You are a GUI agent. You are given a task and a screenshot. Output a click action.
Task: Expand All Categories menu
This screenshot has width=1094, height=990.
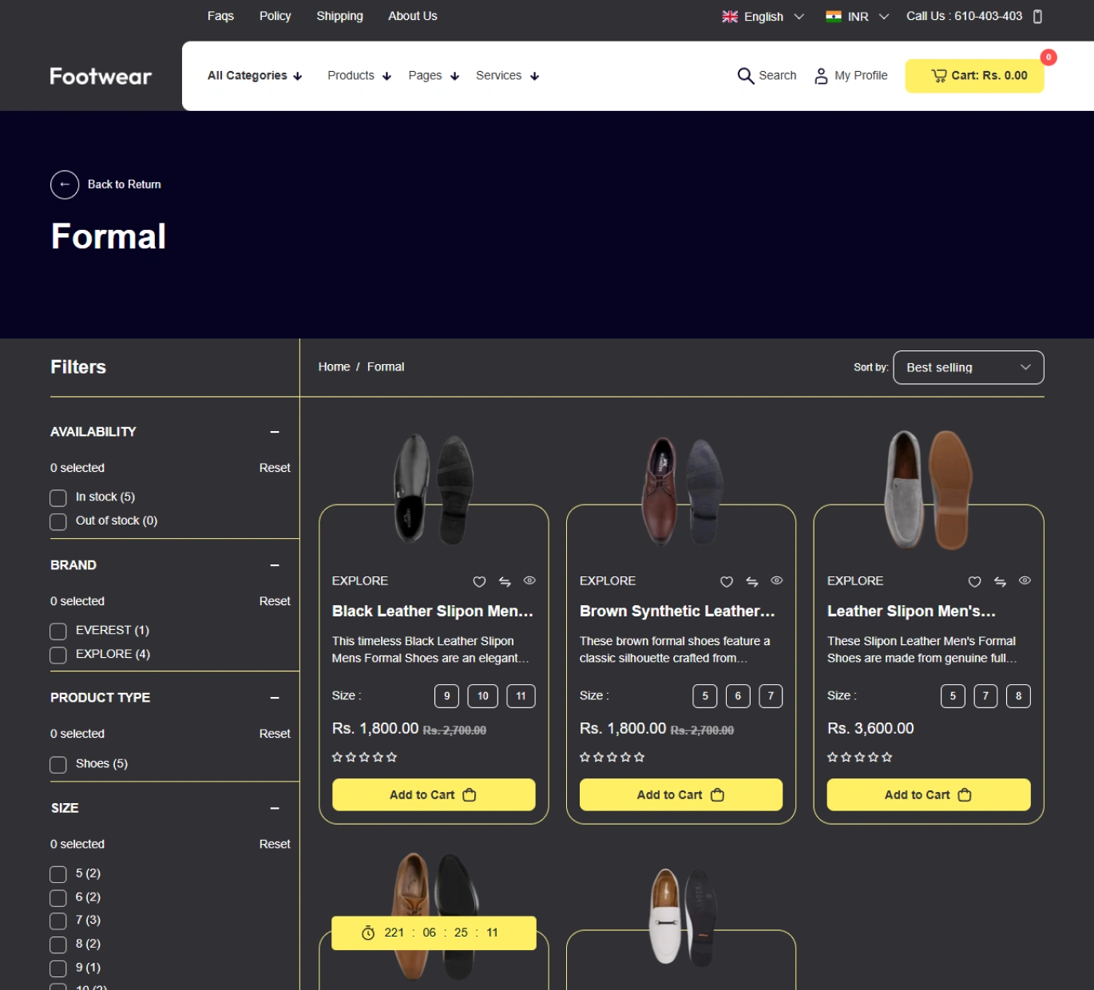pyautogui.click(x=255, y=76)
